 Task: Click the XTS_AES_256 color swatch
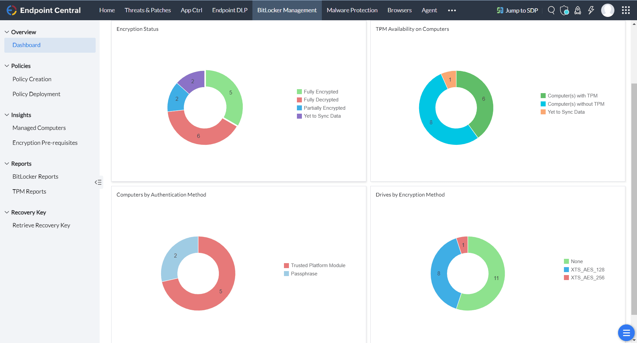tap(566, 278)
